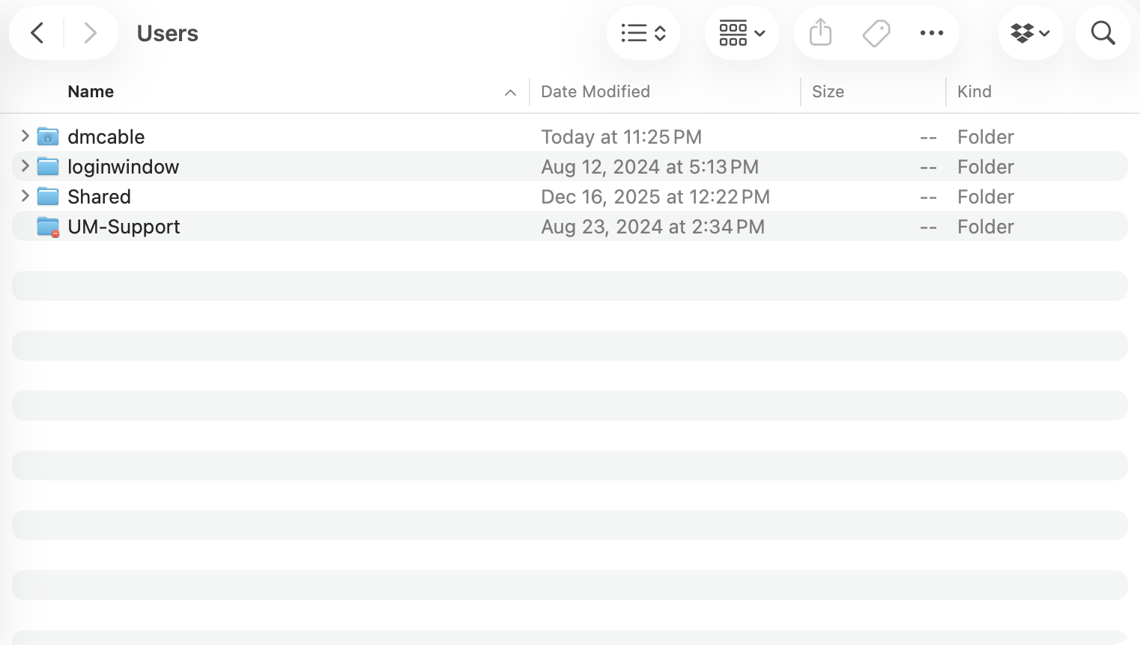This screenshot has width=1140, height=645.
Task: Select the UM-Support folder icon
Action: (48, 227)
